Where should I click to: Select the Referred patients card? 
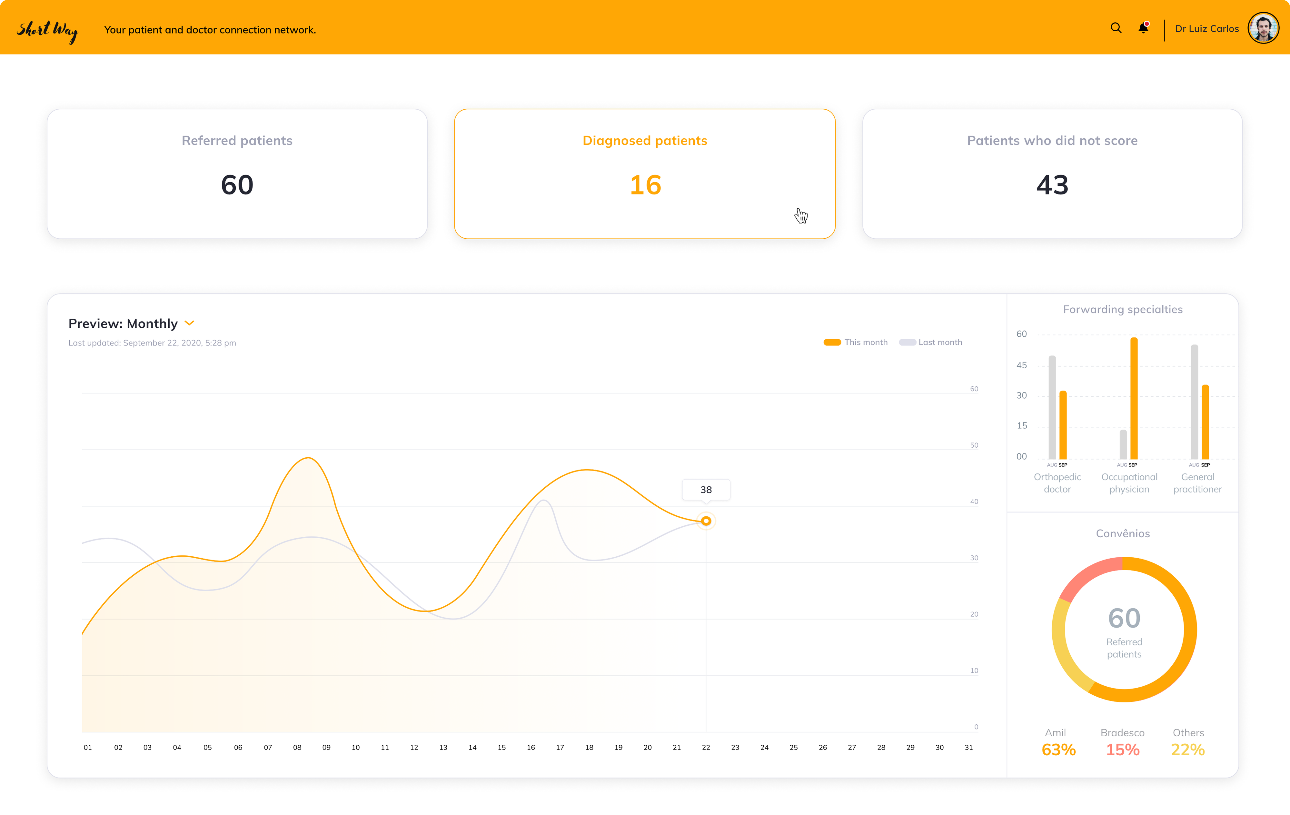[x=237, y=174]
